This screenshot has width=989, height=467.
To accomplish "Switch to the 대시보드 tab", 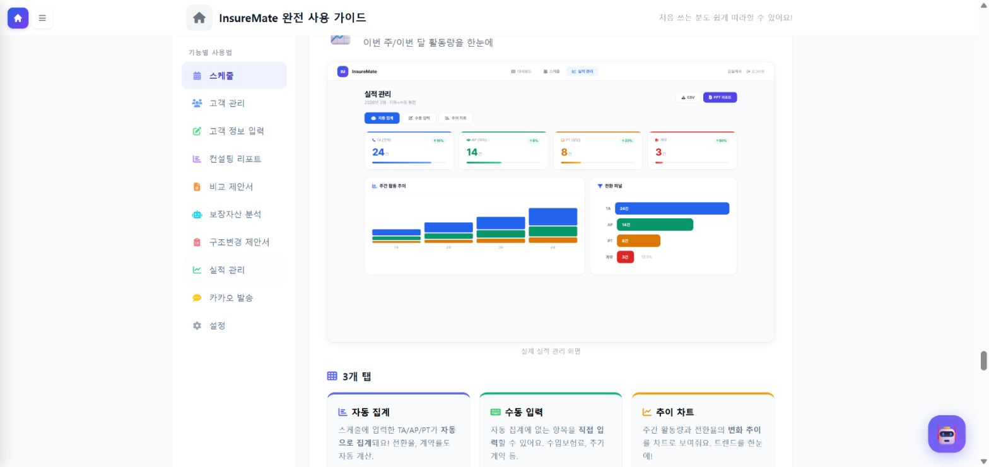I will click(x=521, y=71).
